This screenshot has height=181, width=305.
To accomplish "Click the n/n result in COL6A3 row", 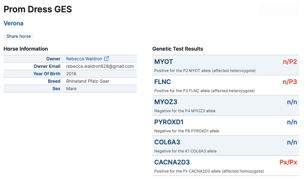I will pos(292,142).
